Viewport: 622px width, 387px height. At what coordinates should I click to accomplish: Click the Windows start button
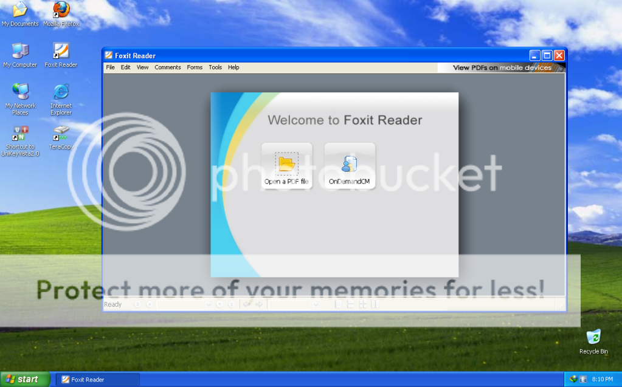pyautogui.click(x=25, y=379)
